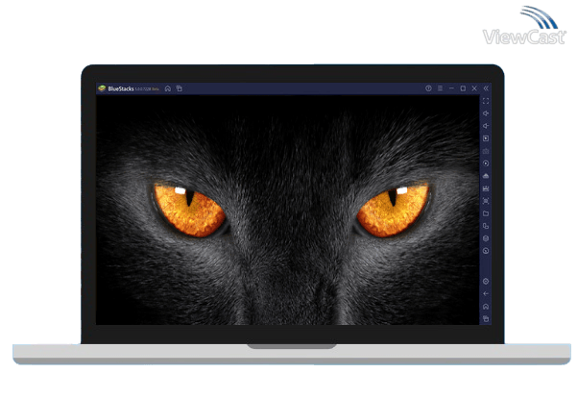Enter fullscreen mode from the sidebar
This screenshot has height=398, width=578.
pyautogui.click(x=486, y=101)
